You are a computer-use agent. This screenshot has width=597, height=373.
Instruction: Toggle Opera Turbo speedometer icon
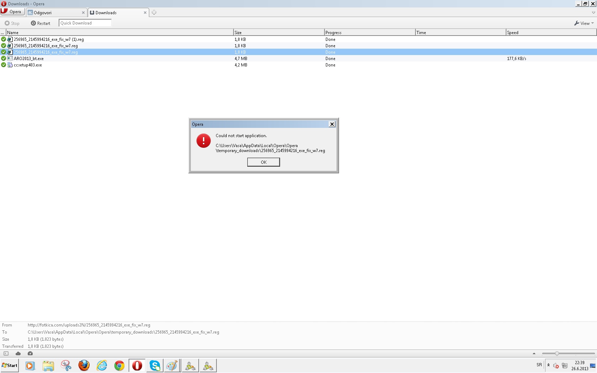(x=30, y=353)
